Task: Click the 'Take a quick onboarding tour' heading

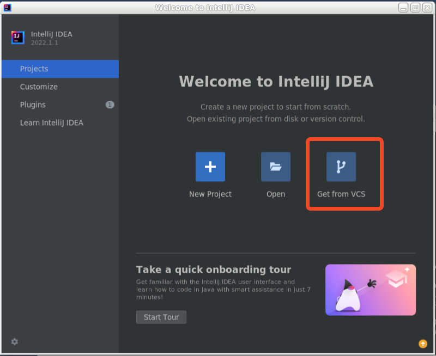Action: 214,269
